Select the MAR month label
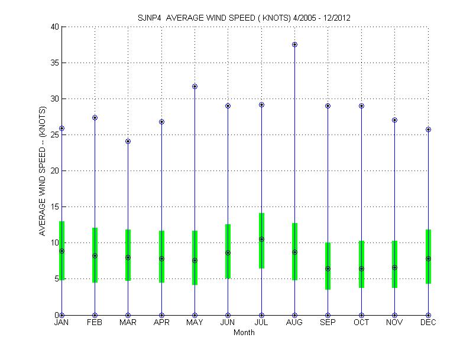 coord(128,323)
